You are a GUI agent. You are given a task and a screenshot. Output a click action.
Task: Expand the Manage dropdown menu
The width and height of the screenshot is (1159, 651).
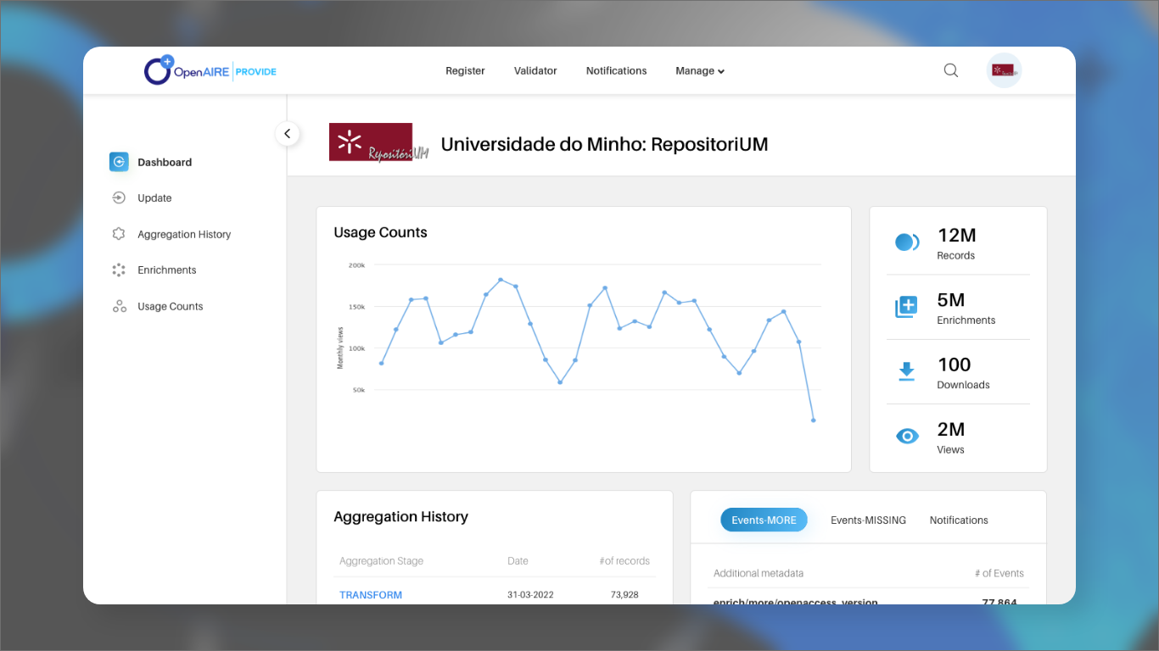699,70
